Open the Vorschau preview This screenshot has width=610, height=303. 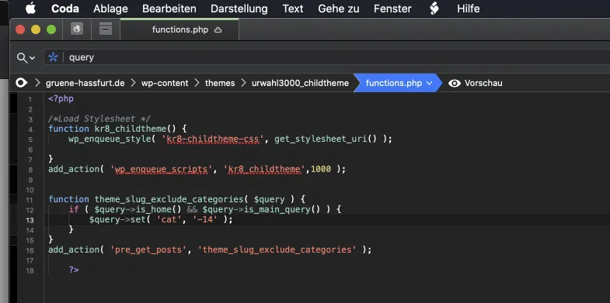tap(483, 83)
